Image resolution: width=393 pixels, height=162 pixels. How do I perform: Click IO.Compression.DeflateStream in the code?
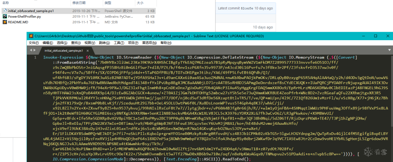coord(221,57)
